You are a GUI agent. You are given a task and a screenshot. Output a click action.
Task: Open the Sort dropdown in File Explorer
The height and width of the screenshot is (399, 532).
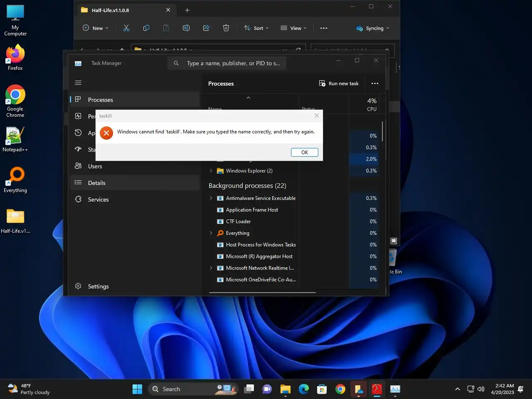pyautogui.click(x=256, y=28)
